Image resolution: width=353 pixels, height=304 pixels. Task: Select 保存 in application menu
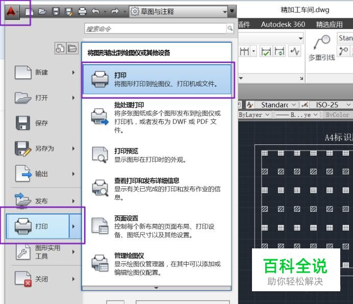click(x=44, y=123)
